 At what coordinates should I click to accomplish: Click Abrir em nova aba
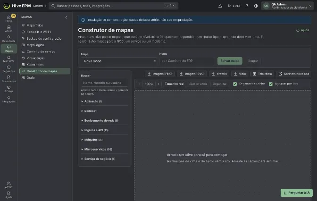coord(294,74)
